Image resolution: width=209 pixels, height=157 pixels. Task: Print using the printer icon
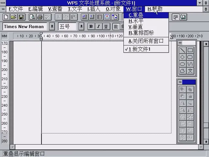(40, 17)
